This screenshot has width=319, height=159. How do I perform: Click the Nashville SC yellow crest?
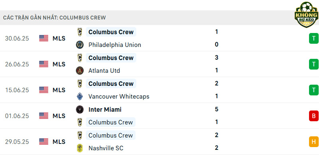[x=80, y=148]
